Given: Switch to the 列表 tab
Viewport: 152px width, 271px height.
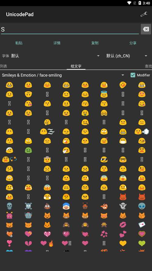Looking at the screenshot, I should point(4,66).
